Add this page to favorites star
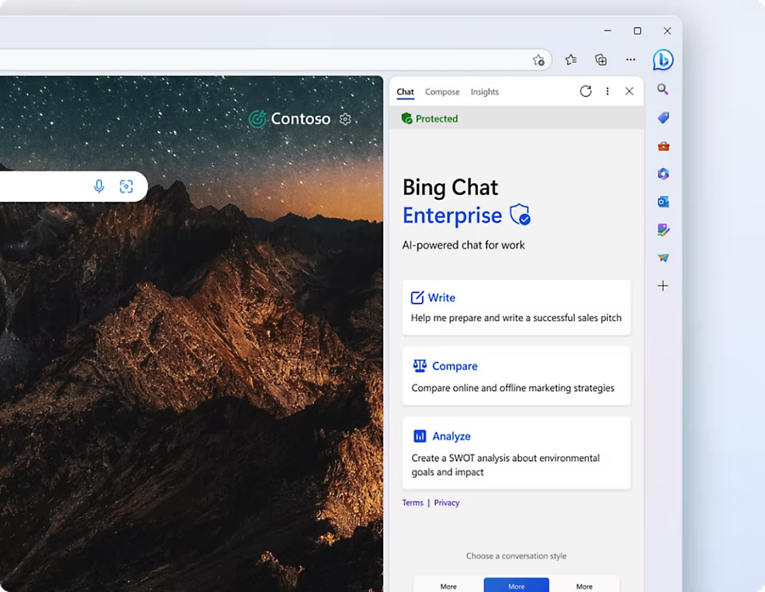Viewport: 765px width, 592px height. point(539,60)
